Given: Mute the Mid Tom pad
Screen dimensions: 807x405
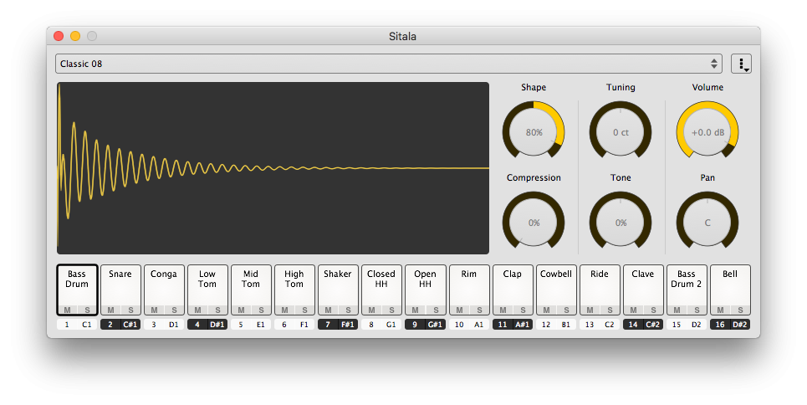Looking at the screenshot, I should [x=241, y=310].
